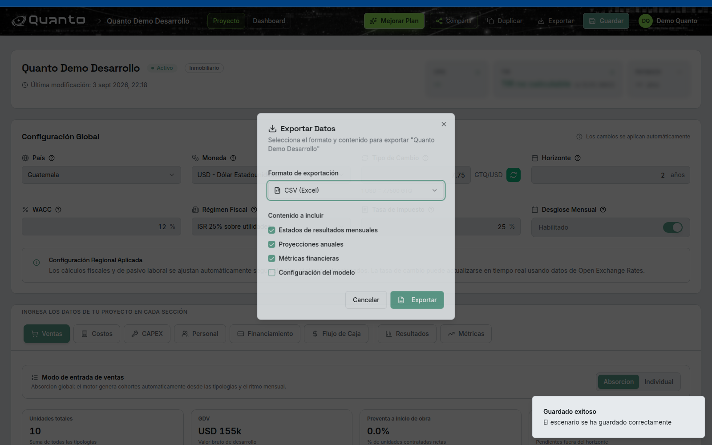Uncheck Proyecciones anuales option

click(271, 244)
